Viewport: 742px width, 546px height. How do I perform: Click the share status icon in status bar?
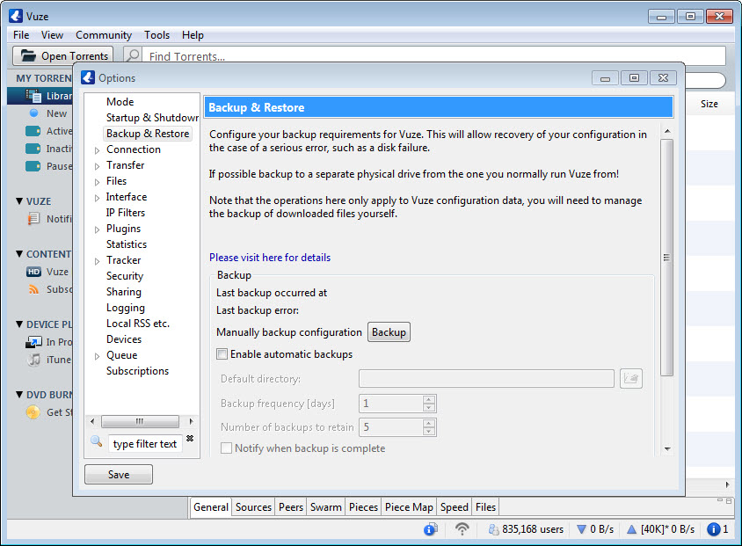[431, 529]
